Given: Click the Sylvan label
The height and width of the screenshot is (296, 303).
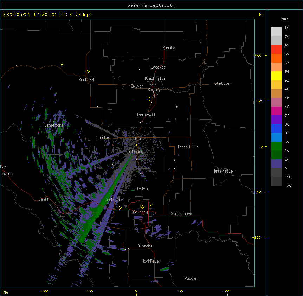Looking at the screenshot, I should coord(137,86).
